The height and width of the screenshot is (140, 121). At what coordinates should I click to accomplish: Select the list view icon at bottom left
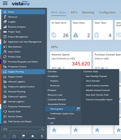5,136
